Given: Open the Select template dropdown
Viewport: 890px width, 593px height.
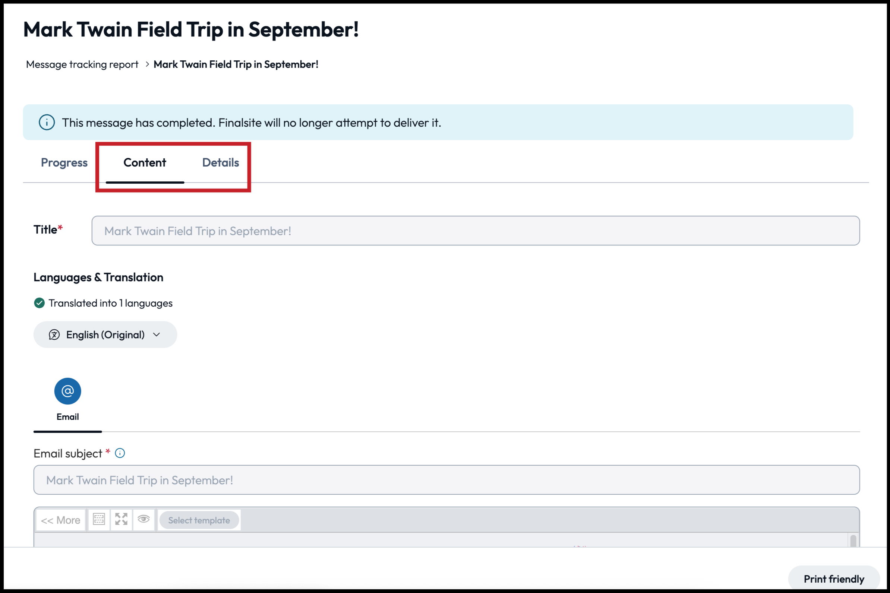Looking at the screenshot, I should pos(199,520).
